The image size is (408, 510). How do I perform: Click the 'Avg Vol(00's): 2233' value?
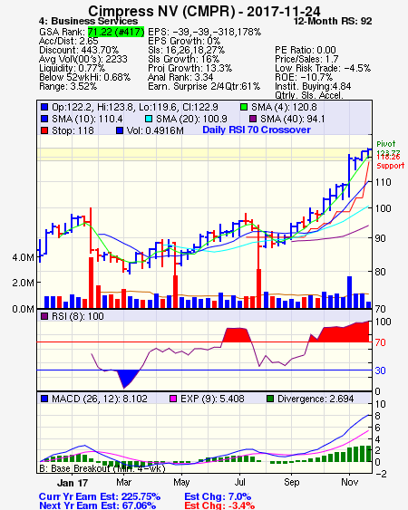[83, 59]
